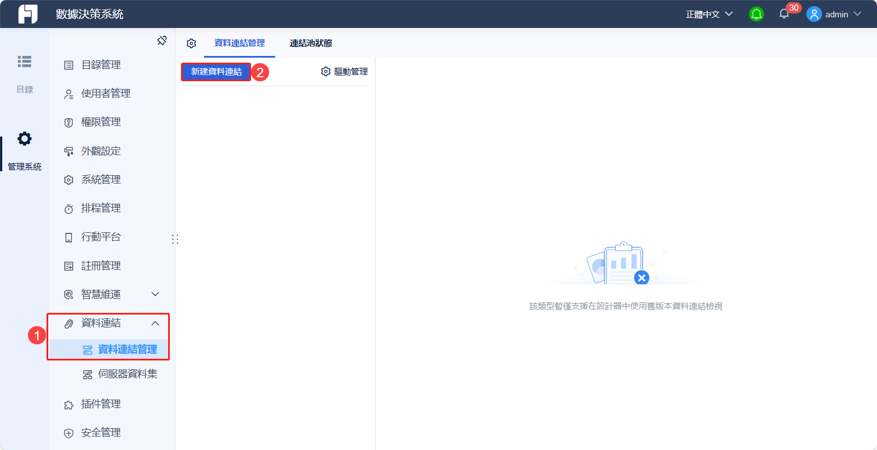
Task: Open 註冊管理 registration management
Action: [101, 265]
